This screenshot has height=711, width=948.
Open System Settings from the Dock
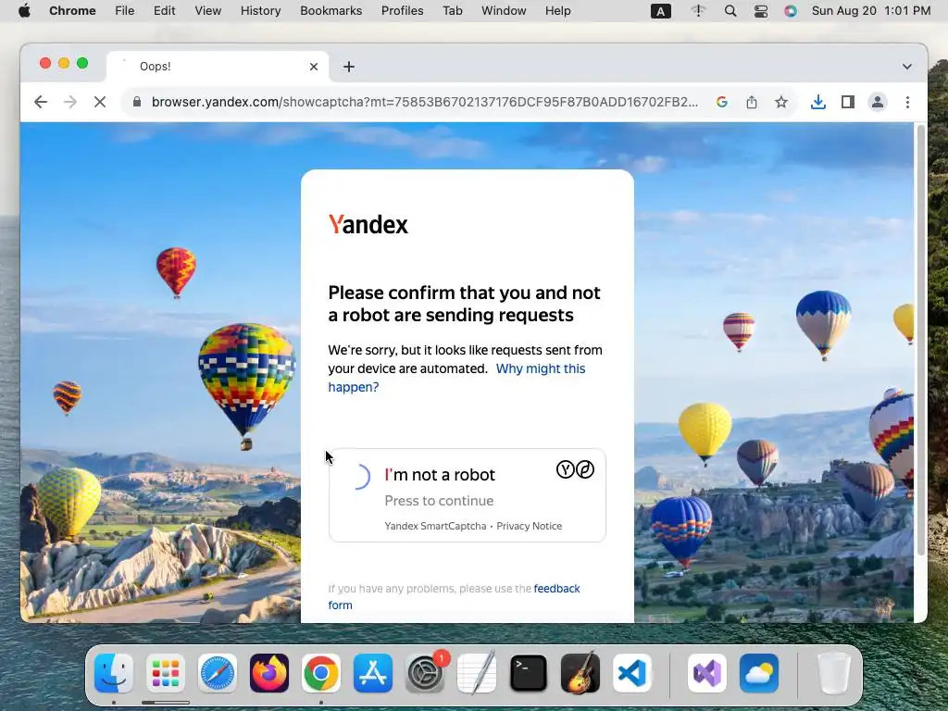click(x=425, y=673)
